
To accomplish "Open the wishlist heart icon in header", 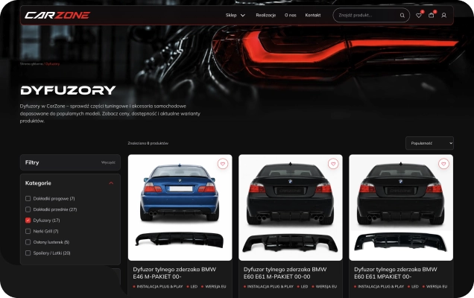I will click(419, 15).
